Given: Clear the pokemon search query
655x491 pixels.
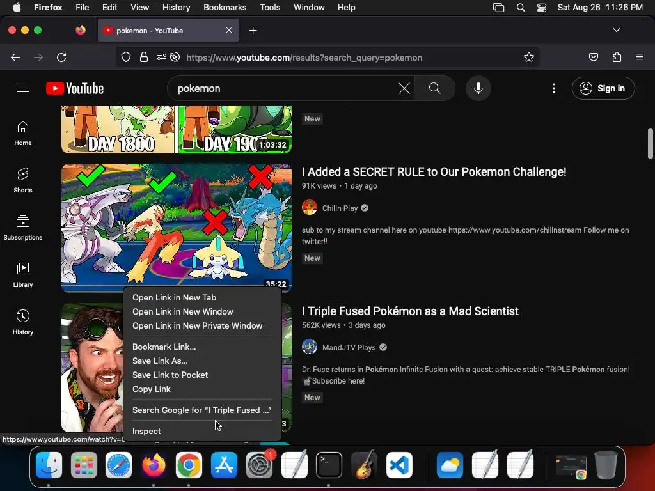Looking at the screenshot, I should 404,88.
